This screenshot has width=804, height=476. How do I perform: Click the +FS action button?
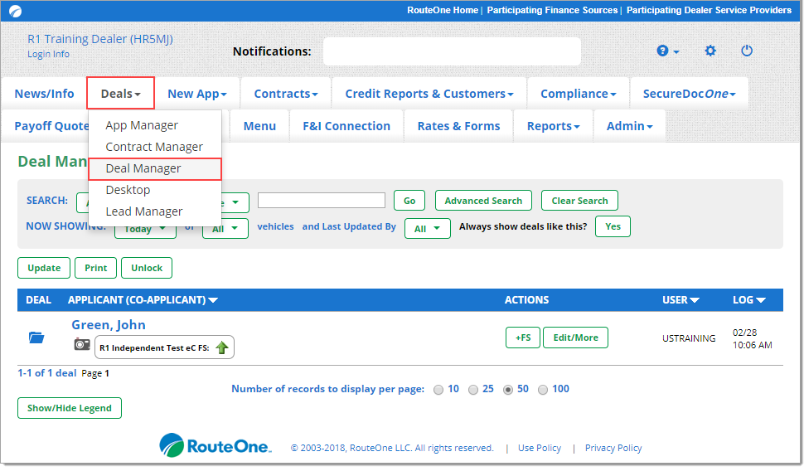pyautogui.click(x=522, y=338)
